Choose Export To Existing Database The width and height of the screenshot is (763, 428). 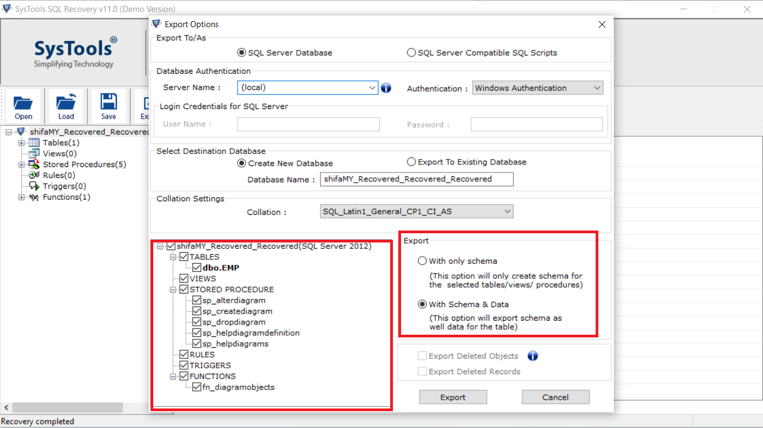[x=411, y=162]
